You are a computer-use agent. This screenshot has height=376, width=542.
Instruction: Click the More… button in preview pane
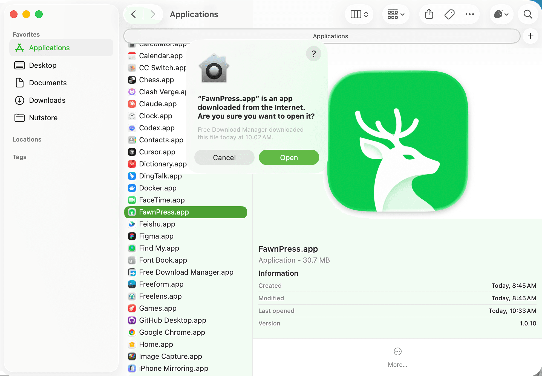tap(397, 357)
